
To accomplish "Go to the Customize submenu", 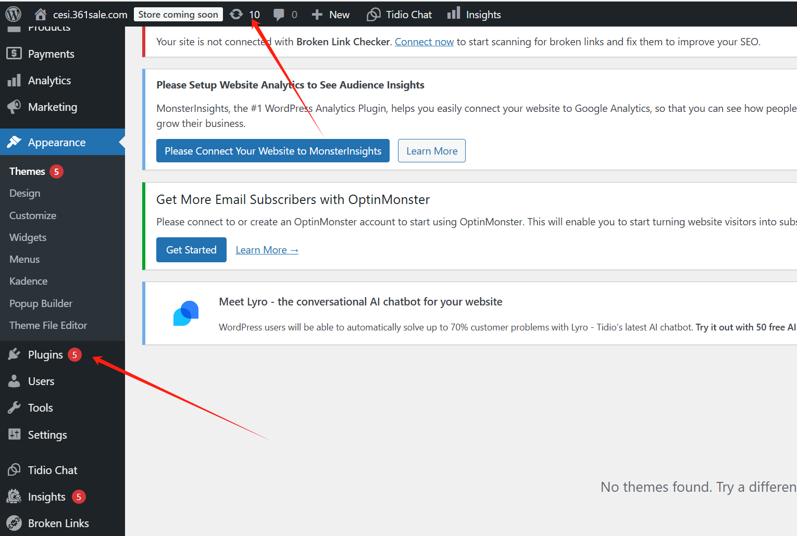I will point(33,215).
